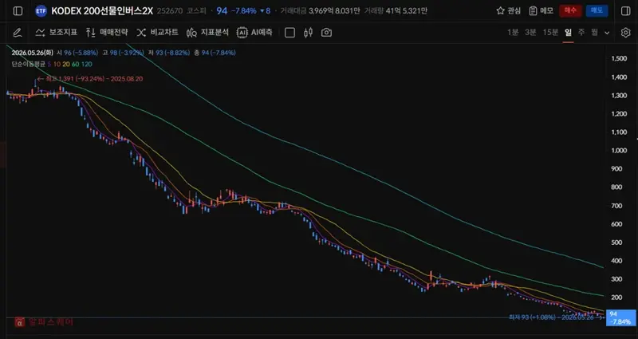
Task: Switch to 1분 timeframe
Action: click(513, 33)
